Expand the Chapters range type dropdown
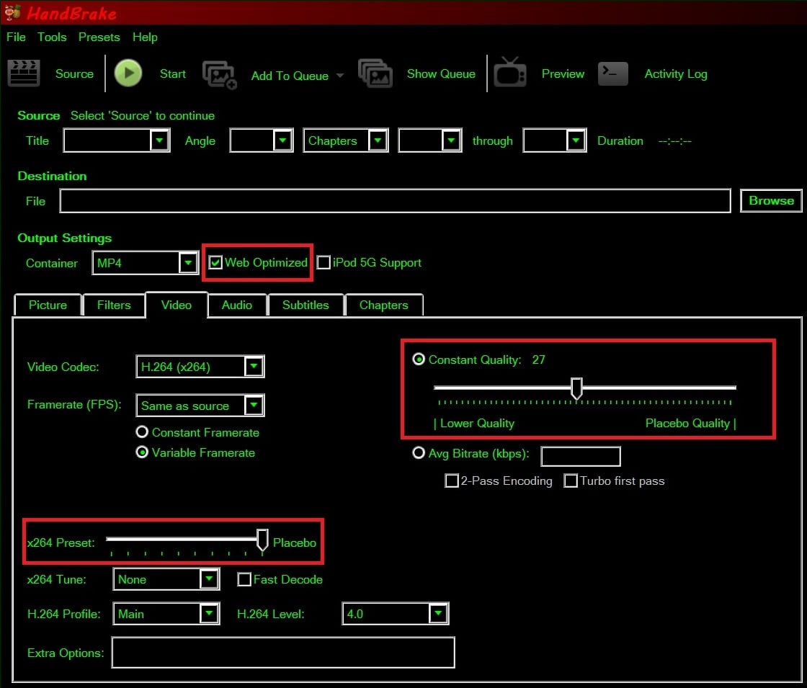The width and height of the screenshot is (807, 688). point(378,140)
